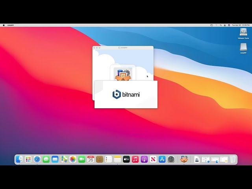
Task: Open the Trash in the Dock
Action: pyautogui.click(x=232, y=159)
